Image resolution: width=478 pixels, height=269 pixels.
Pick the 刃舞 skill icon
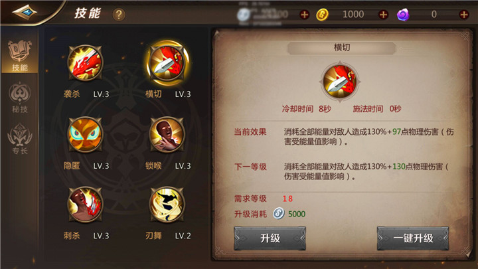167,205
